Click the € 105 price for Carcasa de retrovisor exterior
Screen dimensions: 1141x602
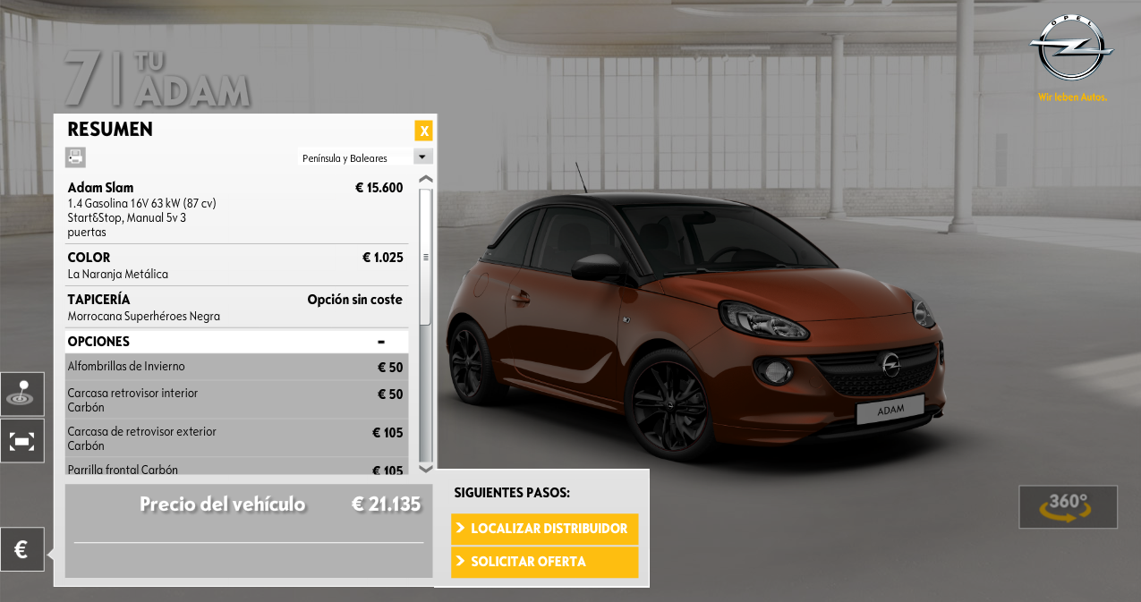pyautogui.click(x=387, y=433)
